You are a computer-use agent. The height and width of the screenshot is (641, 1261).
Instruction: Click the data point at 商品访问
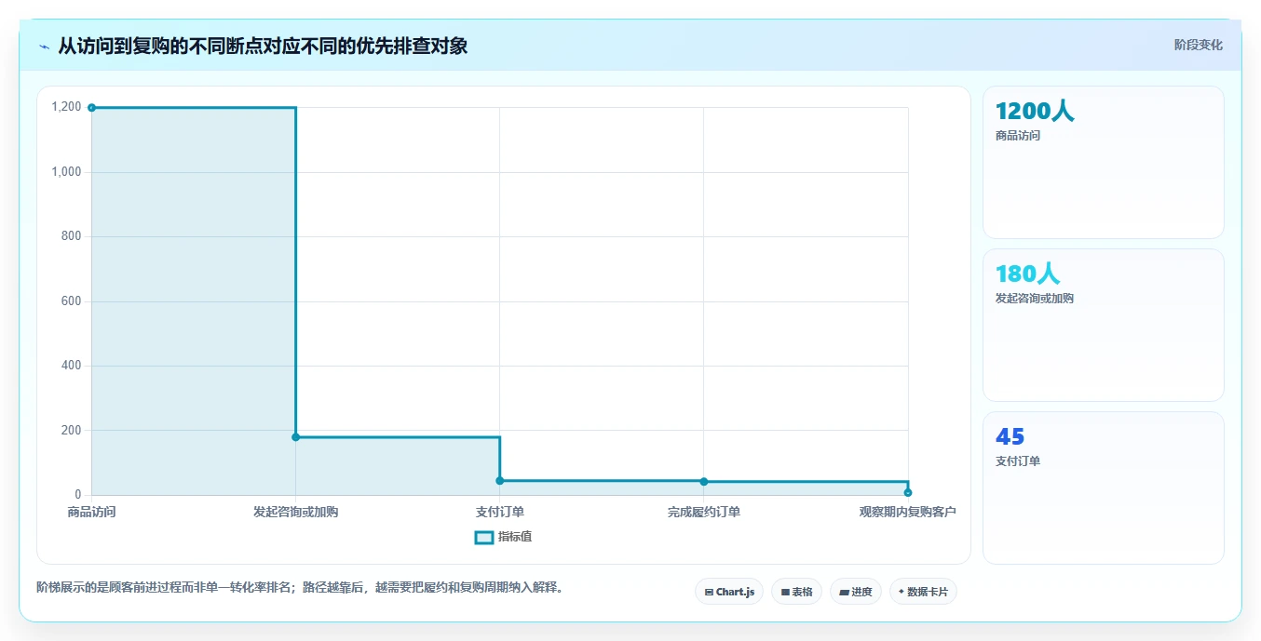point(91,108)
